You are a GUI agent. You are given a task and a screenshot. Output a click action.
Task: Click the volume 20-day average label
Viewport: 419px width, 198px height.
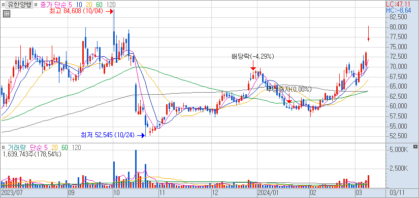tap(55, 147)
